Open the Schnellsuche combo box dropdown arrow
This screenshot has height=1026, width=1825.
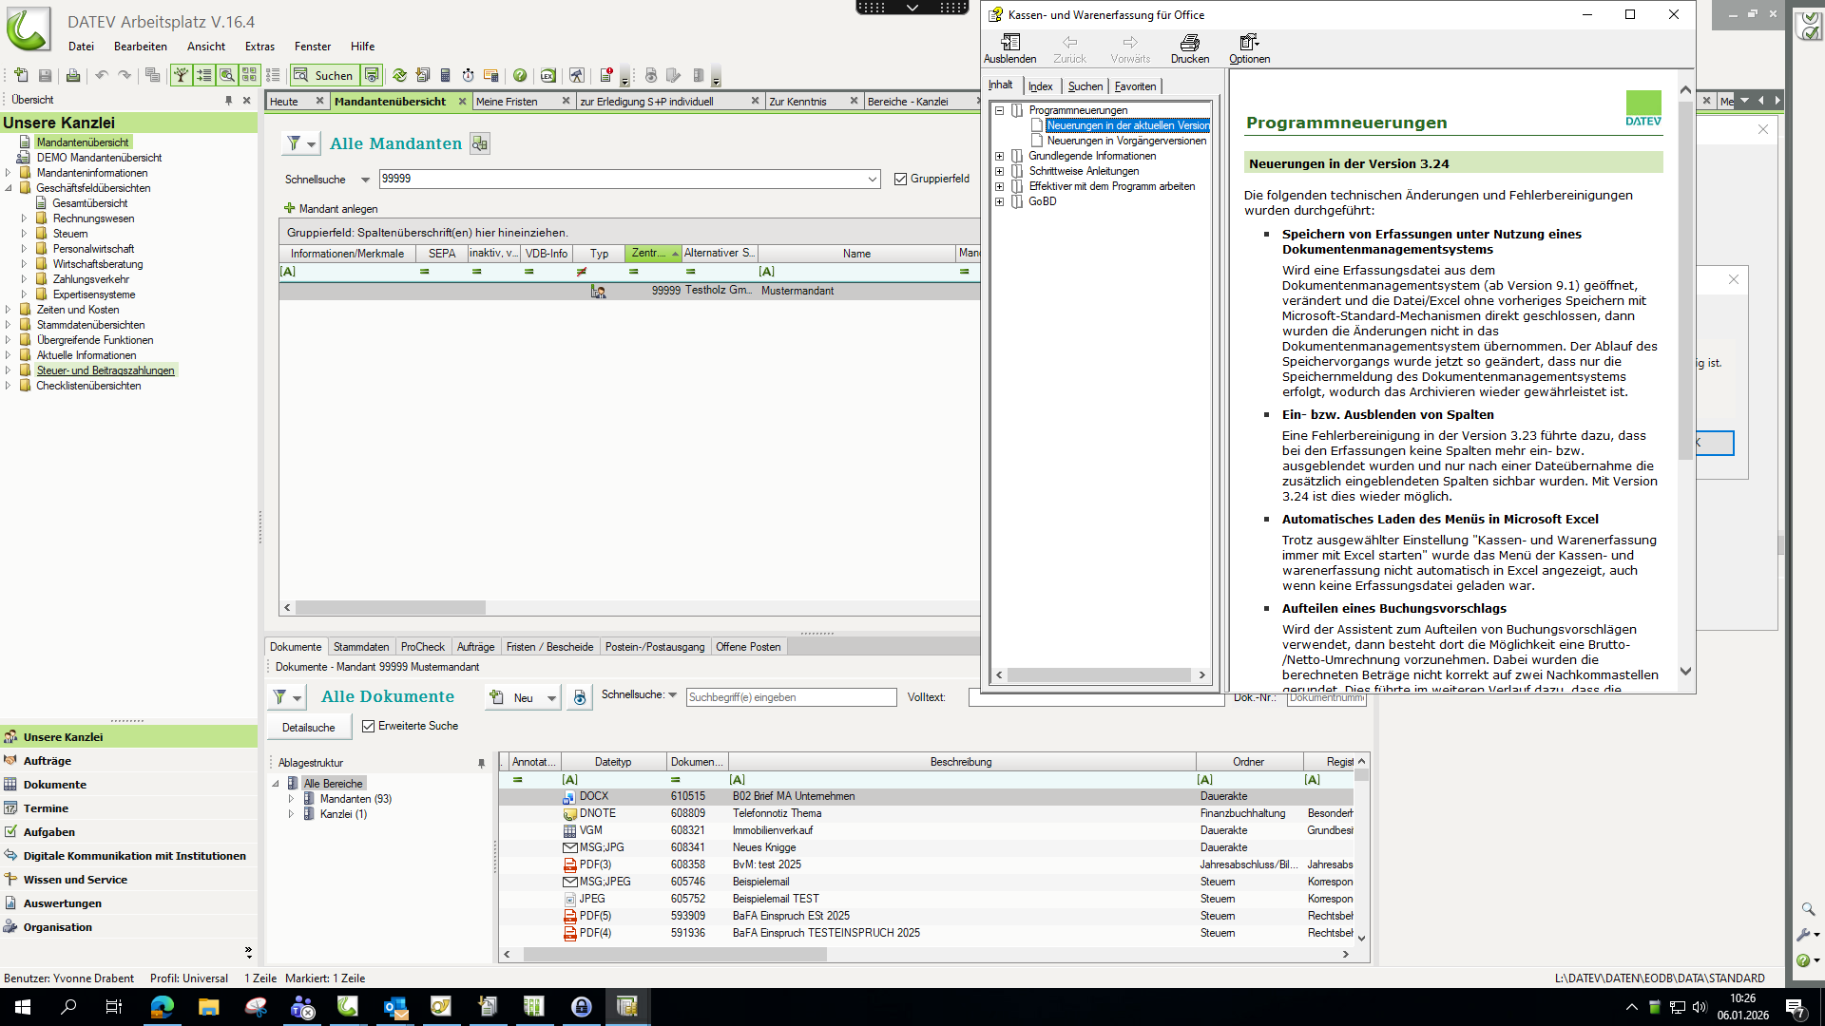pyautogui.click(x=873, y=179)
